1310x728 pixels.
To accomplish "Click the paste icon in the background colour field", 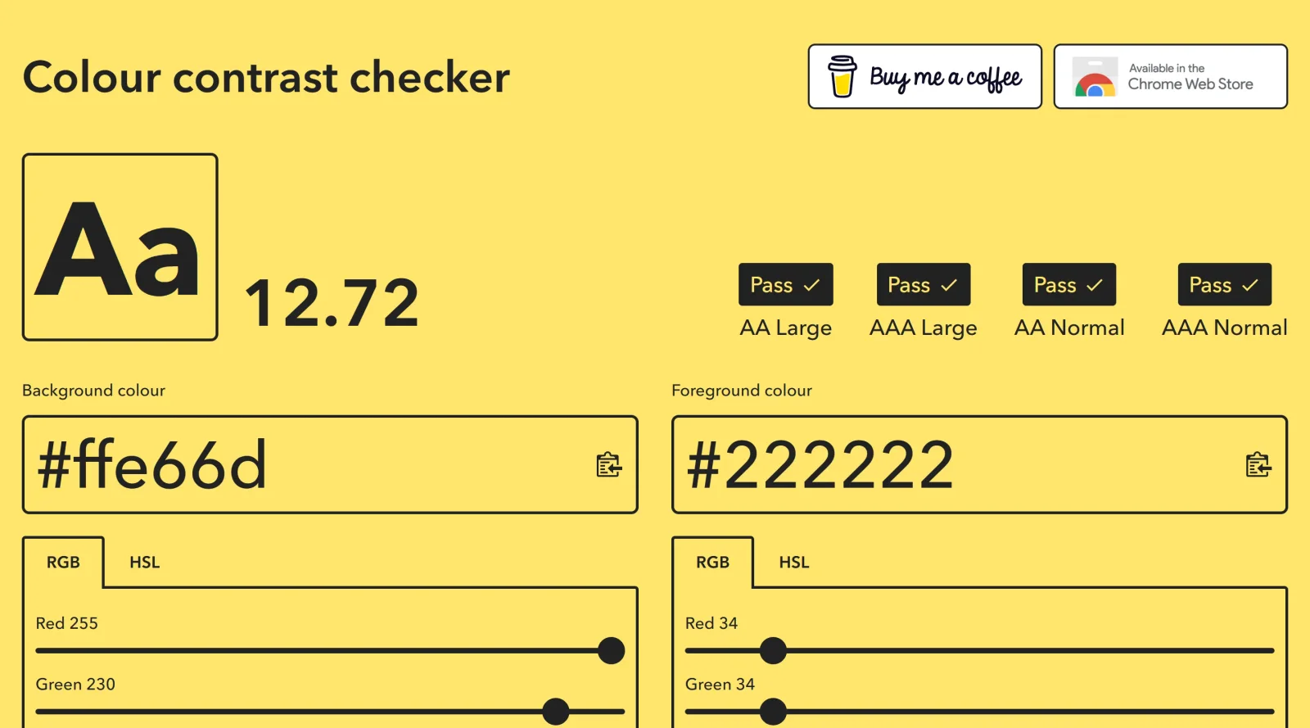I will click(609, 465).
